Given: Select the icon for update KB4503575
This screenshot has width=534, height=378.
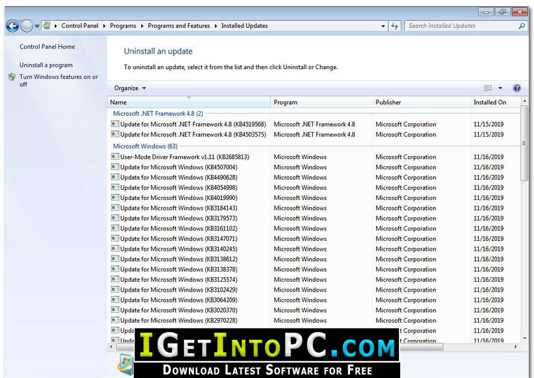Looking at the screenshot, I should [x=115, y=134].
